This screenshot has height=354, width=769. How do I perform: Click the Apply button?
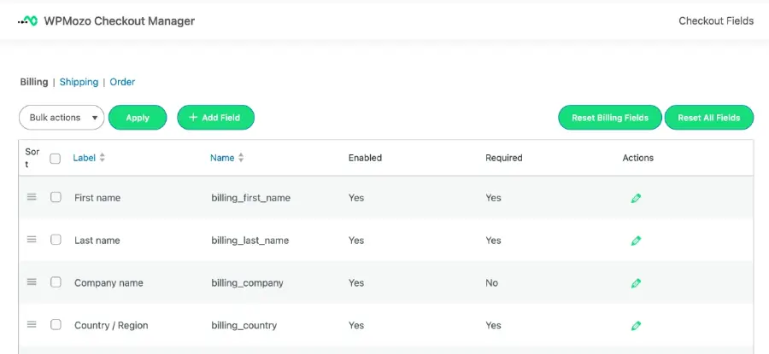coord(138,118)
